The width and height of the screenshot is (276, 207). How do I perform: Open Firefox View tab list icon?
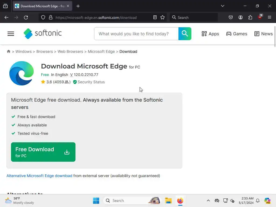pos(5,6)
